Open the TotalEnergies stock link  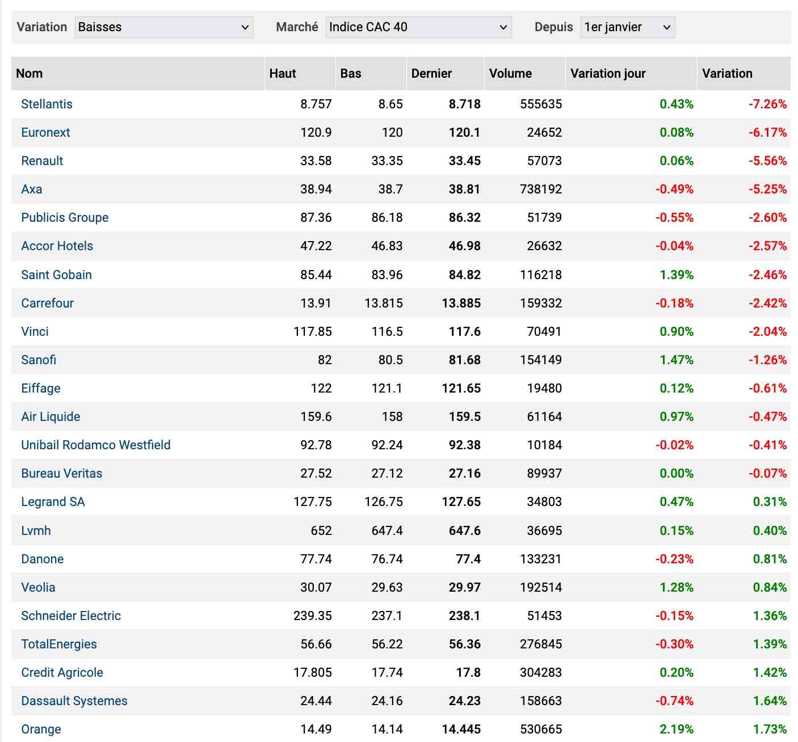tap(59, 644)
